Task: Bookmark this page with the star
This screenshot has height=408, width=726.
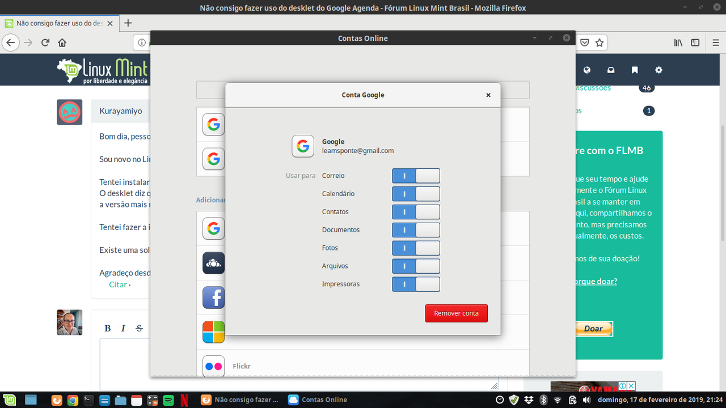Action: (x=600, y=42)
